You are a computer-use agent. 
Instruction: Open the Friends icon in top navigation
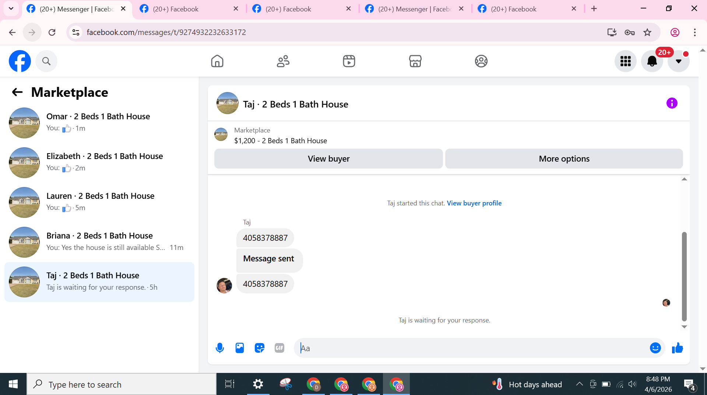pos(283,61)
